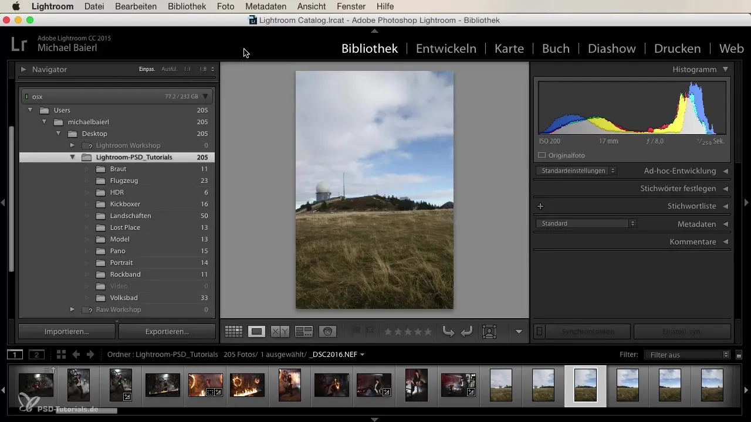This screenshot has width=751, height=422.
Task: Expand the Navigator panel
Action: pos(23,69)
